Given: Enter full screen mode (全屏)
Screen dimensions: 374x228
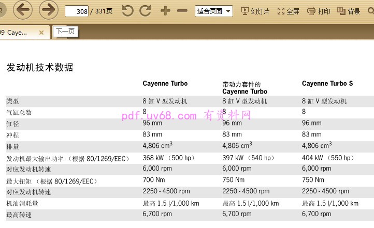Looking at the screenshot, I should click(x=289, y=11).
